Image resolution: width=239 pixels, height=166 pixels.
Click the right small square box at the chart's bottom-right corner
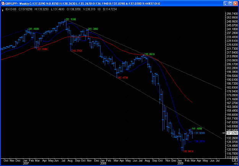pos(237,160)
